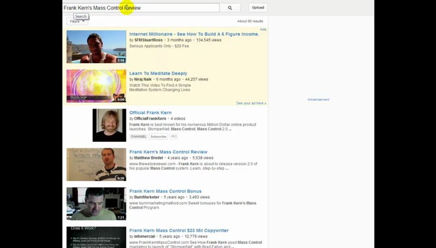This screenshot has width=436, height=248.
Task: Open Frank Kern's Mass Control Review title
Action: click(168, 152)
